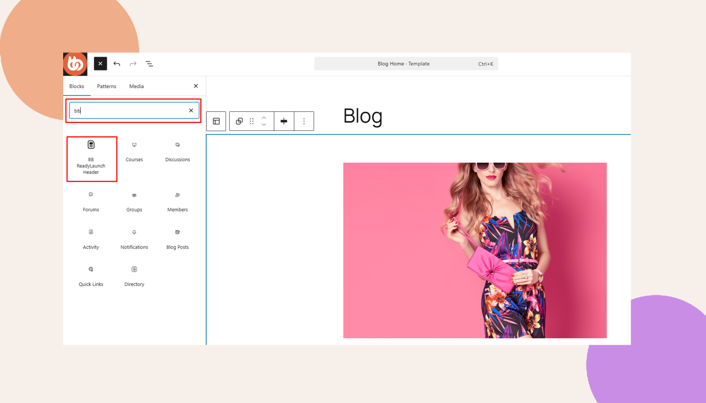Viewport: 706px width, 403px height.
Task: Insert the Groups block
Action: [134, 203]
